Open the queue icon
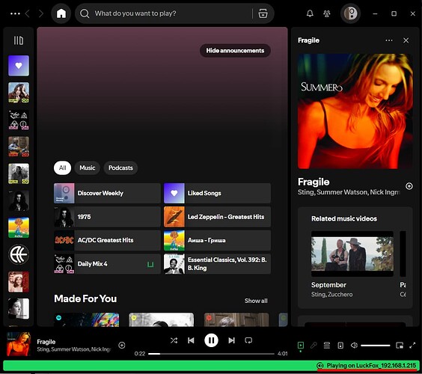This screenshot has width=422, height=374. click(x=327, y=345)
